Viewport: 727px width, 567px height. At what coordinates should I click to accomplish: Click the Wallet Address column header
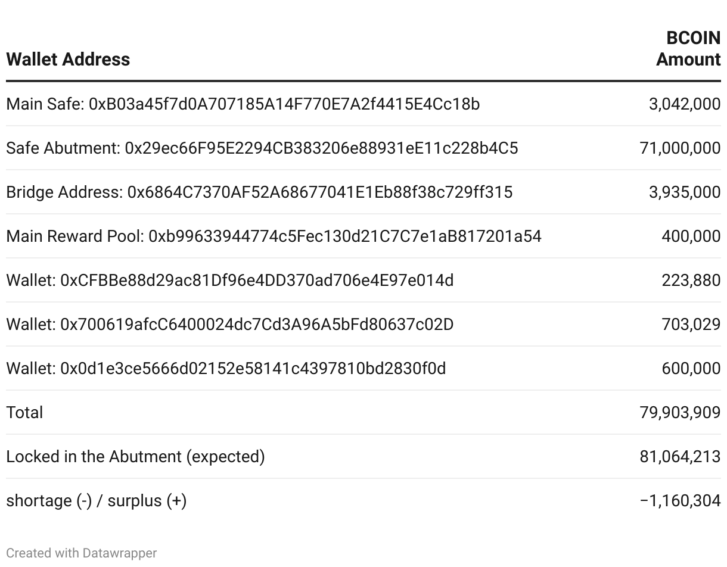click(68, 59)
